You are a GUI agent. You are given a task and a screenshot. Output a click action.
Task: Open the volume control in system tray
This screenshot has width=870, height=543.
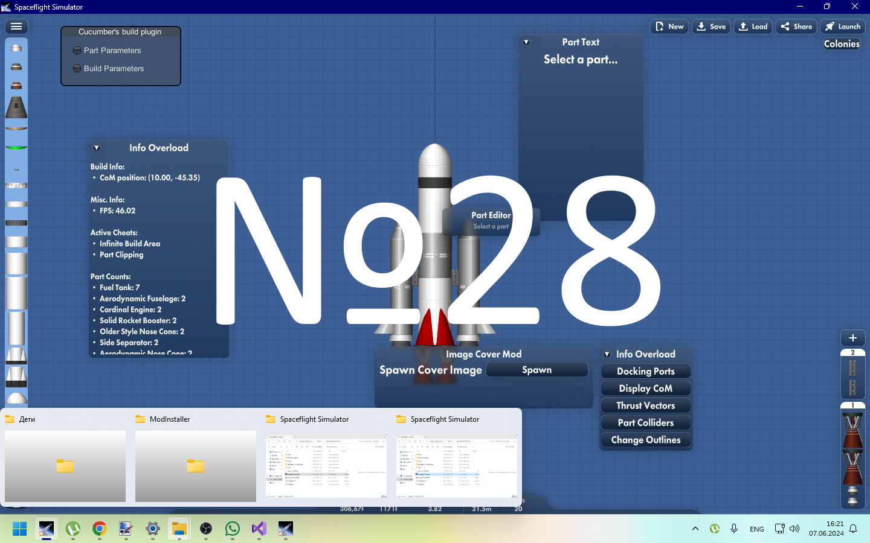pyautogui.click(x=794, y=529)
